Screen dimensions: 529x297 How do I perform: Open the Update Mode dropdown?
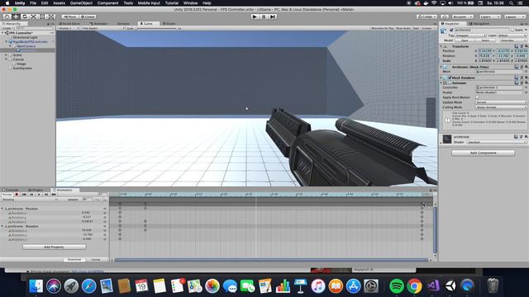(502, 102)
